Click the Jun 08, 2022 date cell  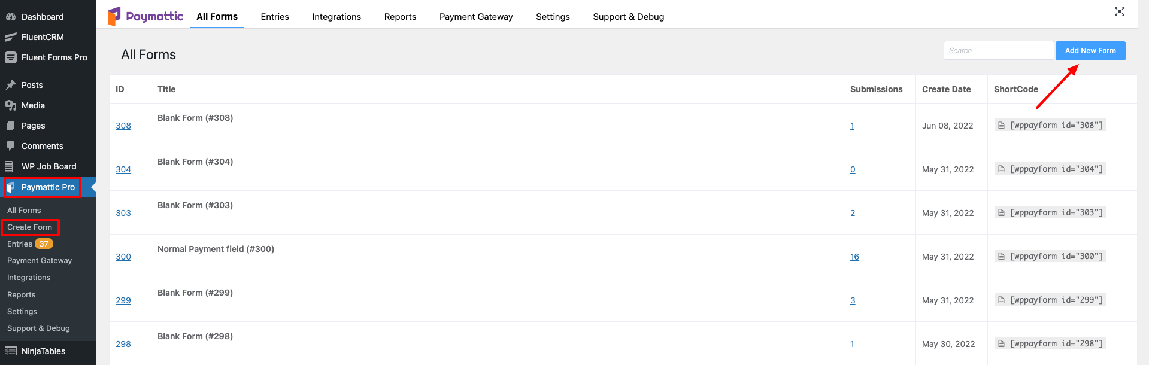tap(947, 126)
